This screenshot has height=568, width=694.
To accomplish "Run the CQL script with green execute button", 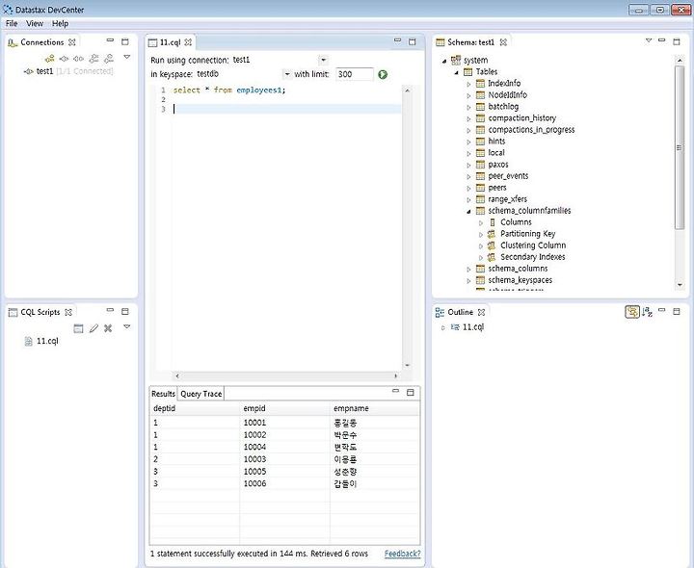I will (x=383, y=75).
